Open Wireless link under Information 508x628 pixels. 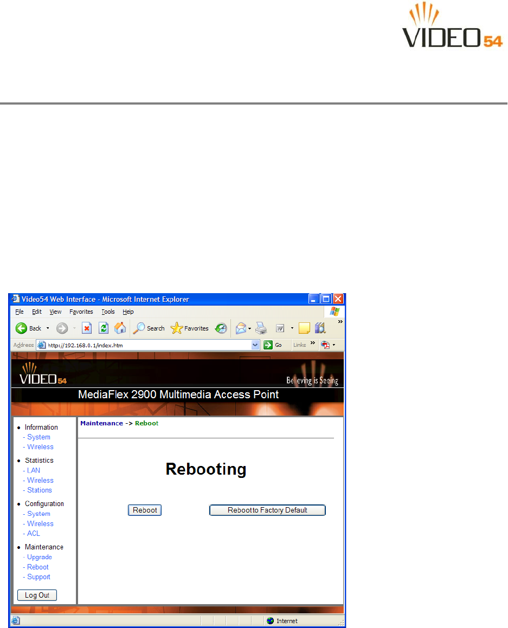point(40,447)
